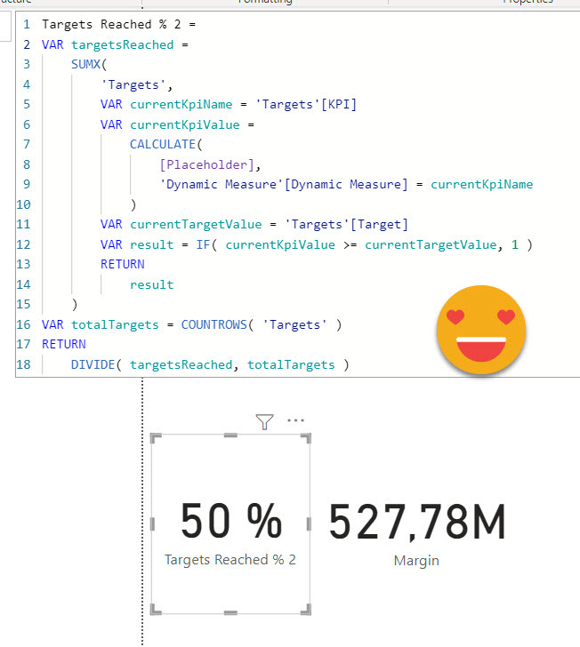The image size is (580, 647).
Task: Click the right-middle resize handle of the card
Action: point(309,524)
